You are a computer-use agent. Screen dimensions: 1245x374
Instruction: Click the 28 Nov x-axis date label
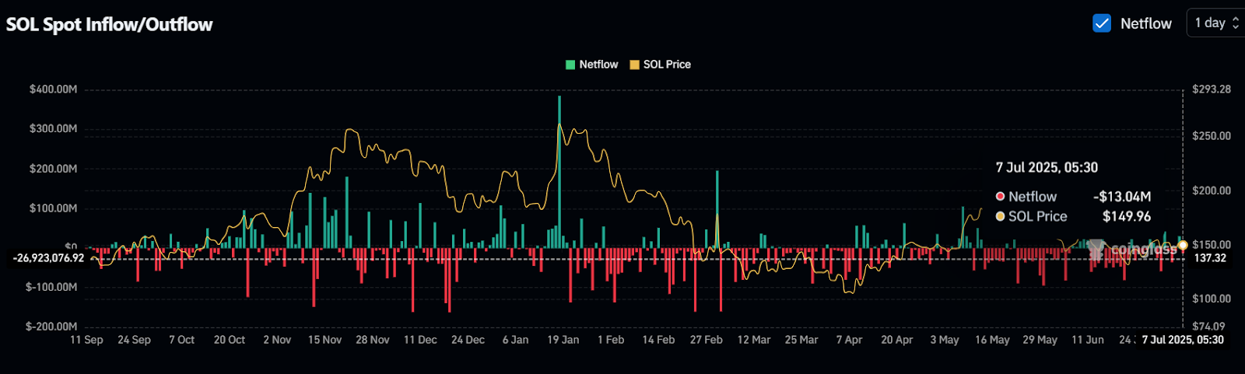[x=373, y=340]
